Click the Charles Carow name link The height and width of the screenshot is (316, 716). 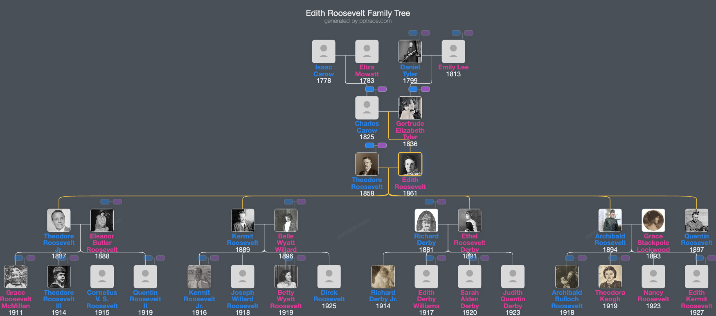367,127
